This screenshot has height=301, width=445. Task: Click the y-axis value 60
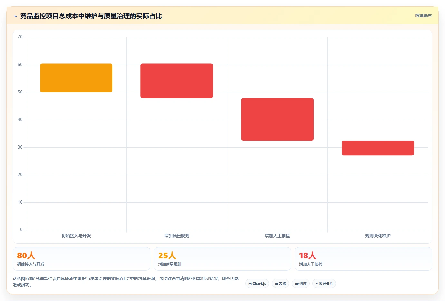point(20,65)
